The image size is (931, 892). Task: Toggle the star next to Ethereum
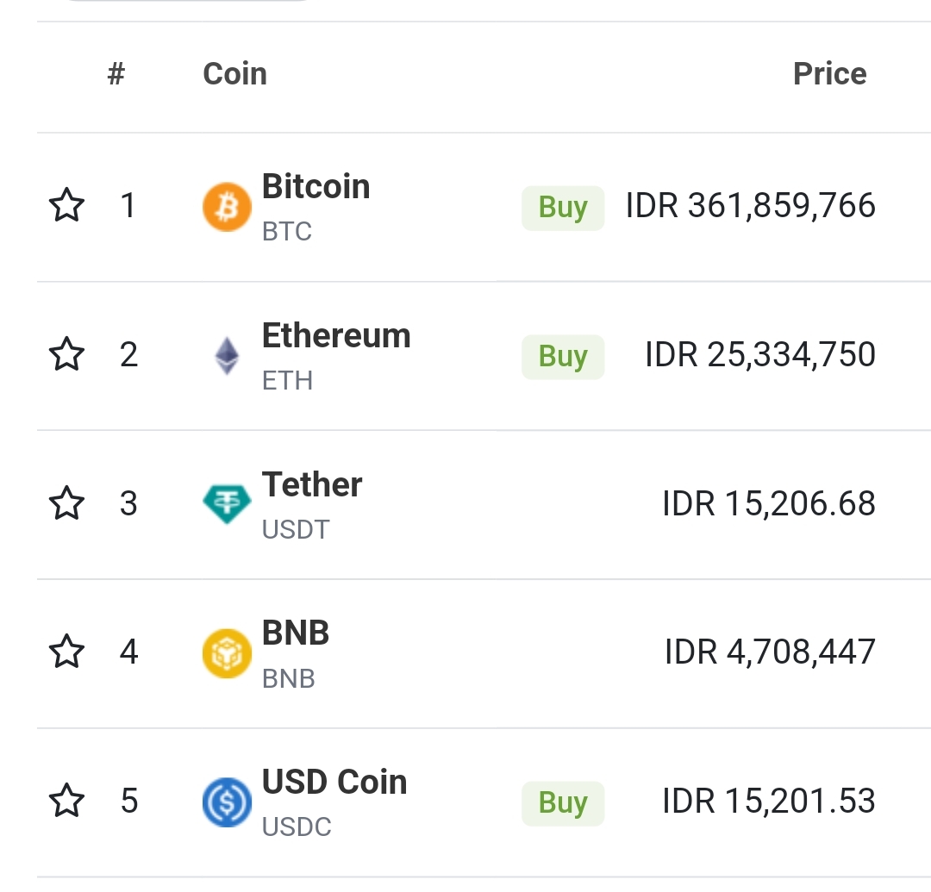pyautogui.click(x=67, y=355)
